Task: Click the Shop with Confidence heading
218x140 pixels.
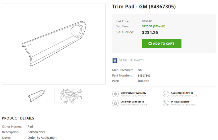Action: click(132, 102)
